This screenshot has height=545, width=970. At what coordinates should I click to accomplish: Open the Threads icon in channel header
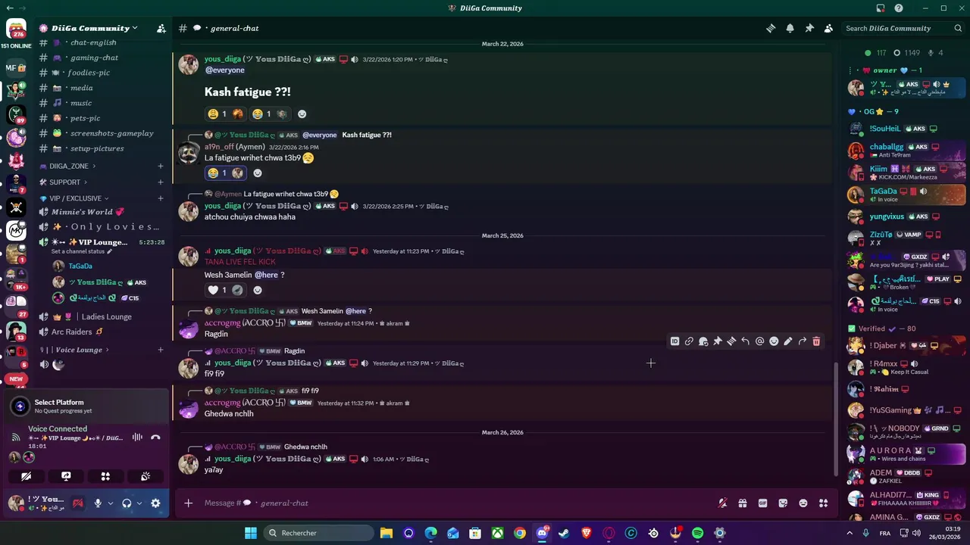771,28
